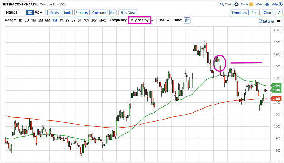The image size is (284, 163).
Task: Open the +Study button
Action: (x=54, y=13)
